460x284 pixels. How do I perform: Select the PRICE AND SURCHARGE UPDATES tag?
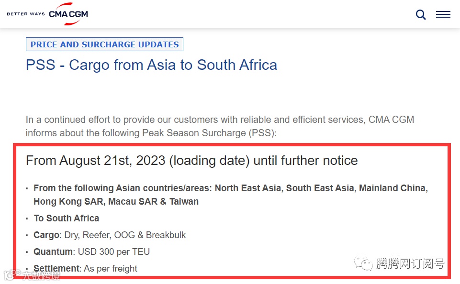pos(104,44)
